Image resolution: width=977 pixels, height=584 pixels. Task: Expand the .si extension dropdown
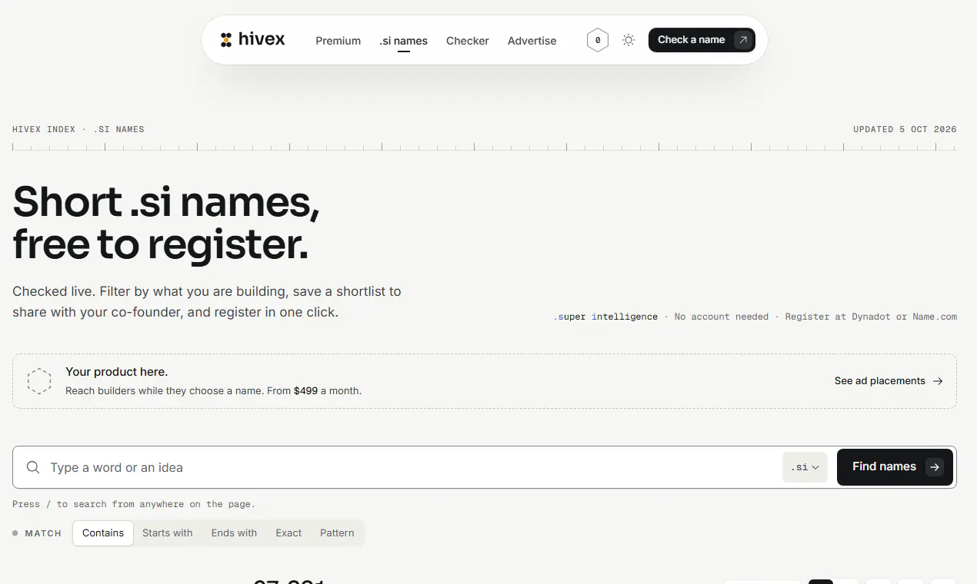[x=805, y=467]
